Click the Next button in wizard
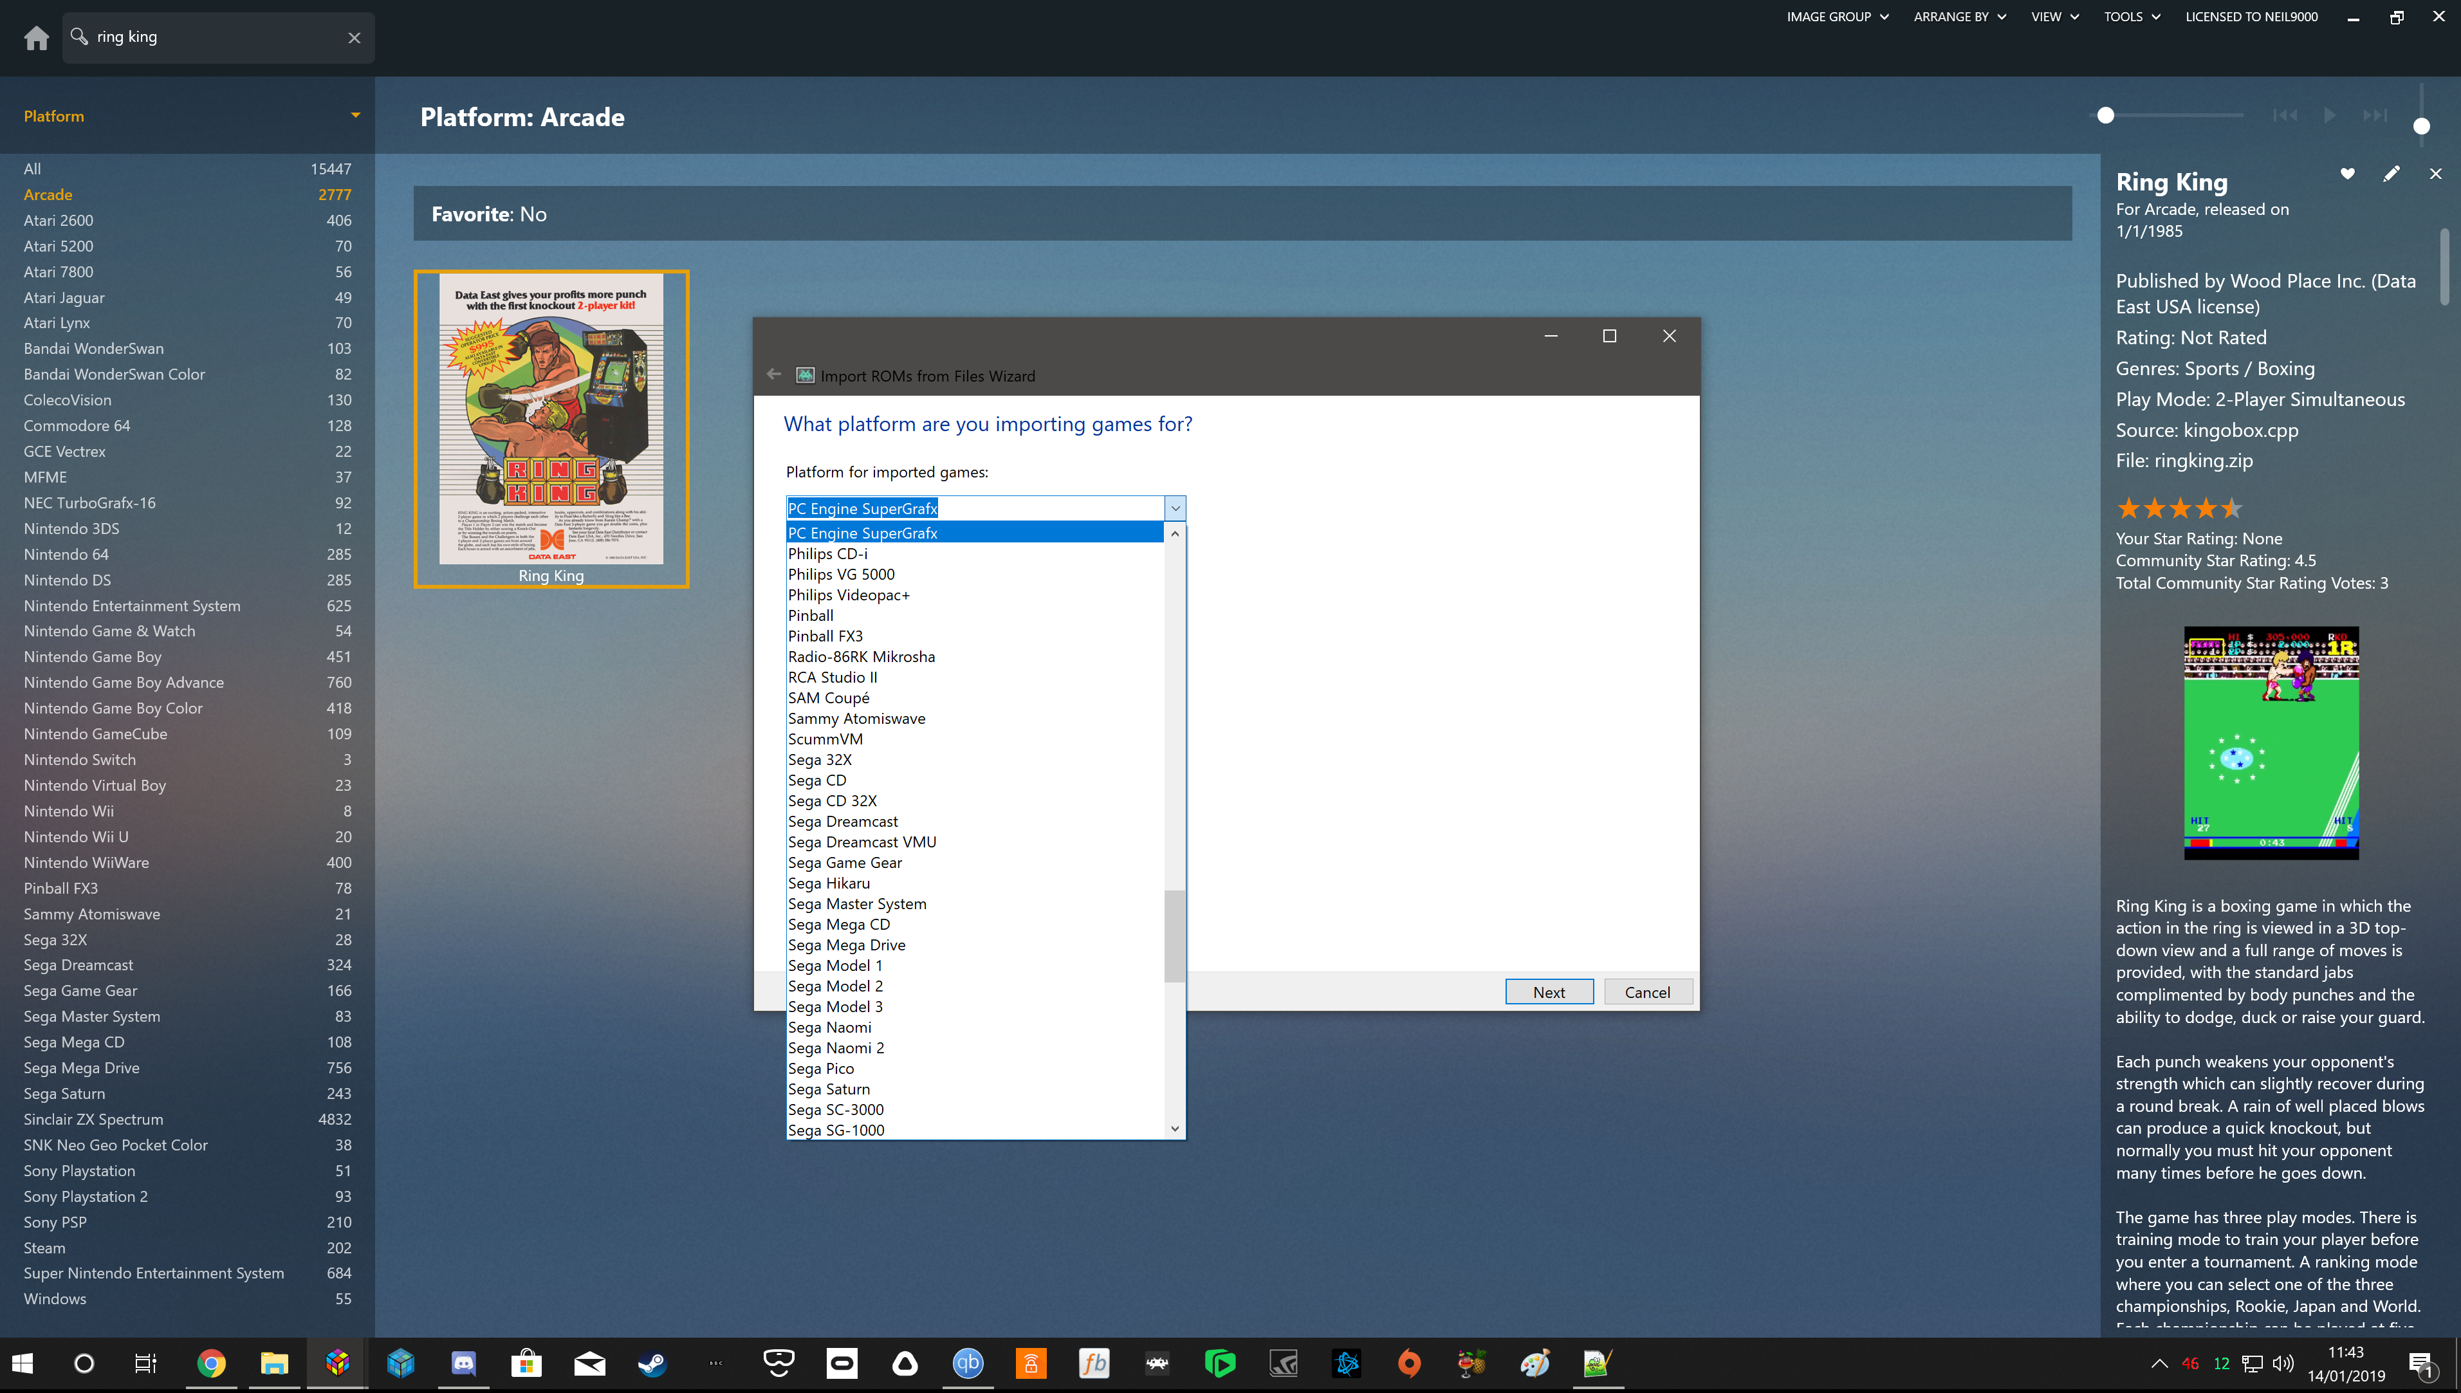Viewport: 2461px width, 1393px height. coord(1549,992)
